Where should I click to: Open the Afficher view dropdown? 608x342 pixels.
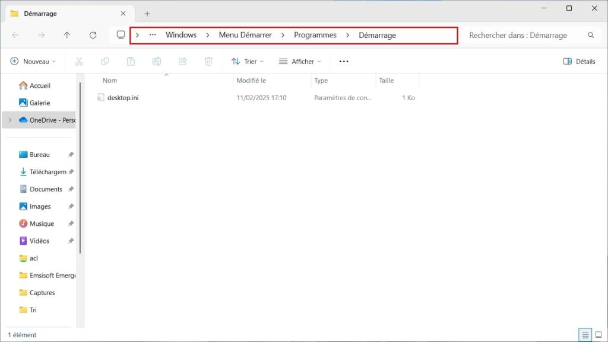[300, 61]
